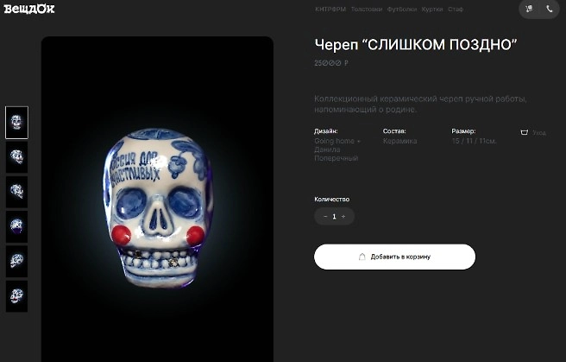Click the ВещДОк logo
Screen dimensions: 566x362
pos(29,10)
